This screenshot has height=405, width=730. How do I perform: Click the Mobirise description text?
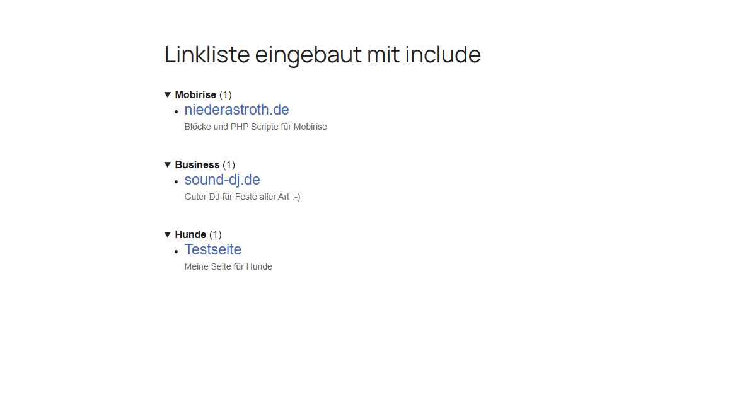pos(255,127)
